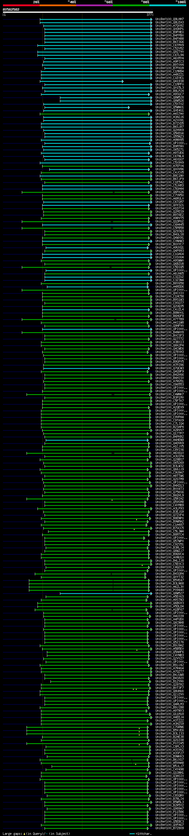The height and width of the screenshot is (836, 189).
Task: Select the UniRef100_C1MRB4 label
Action: coord(170,71)
